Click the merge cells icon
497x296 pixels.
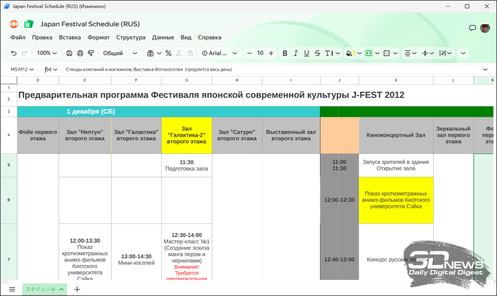(x=368, y=53)
